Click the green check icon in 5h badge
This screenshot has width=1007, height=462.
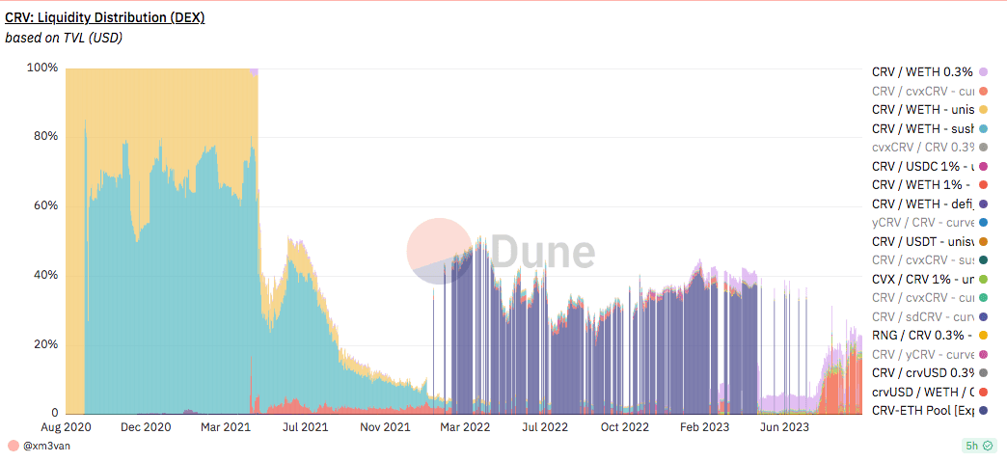tap(988, 446)
